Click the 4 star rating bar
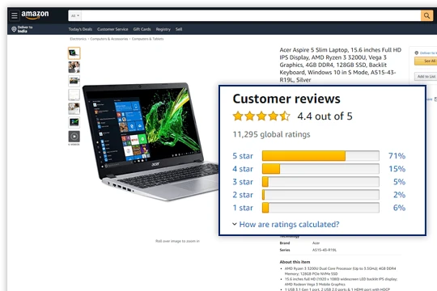This screenshot has height=291, width=437. coord(320,169)
